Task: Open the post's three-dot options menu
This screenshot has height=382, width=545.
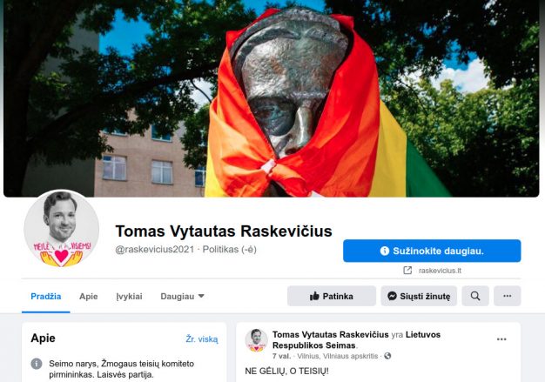Action: (501, 339)
